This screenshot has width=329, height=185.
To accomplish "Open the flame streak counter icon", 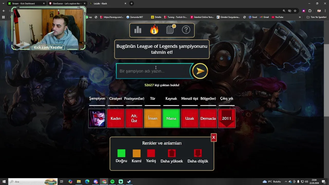I will point(154,30).
